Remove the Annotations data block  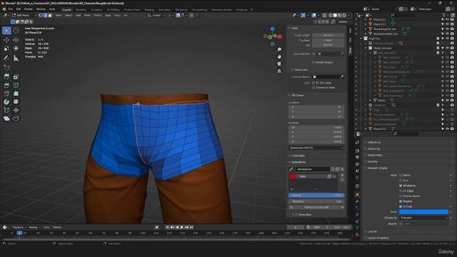point(342,169)
